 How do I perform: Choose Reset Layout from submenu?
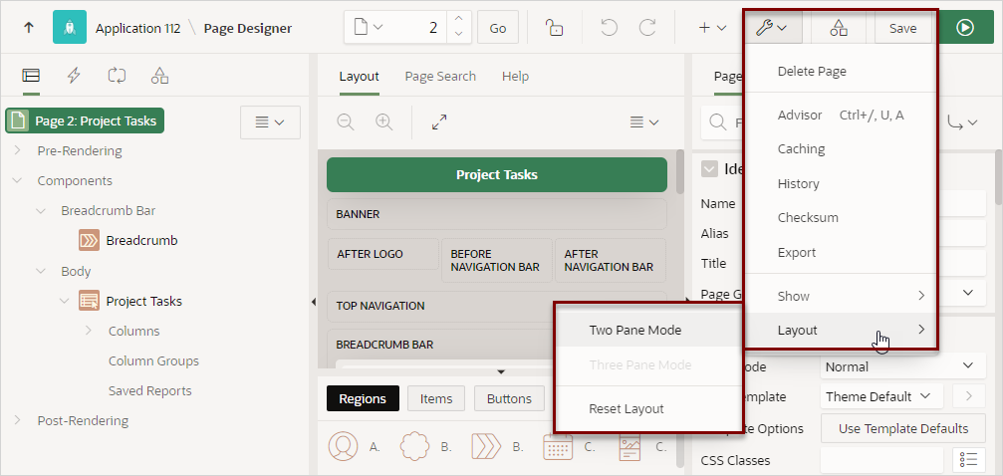(648, 408)
